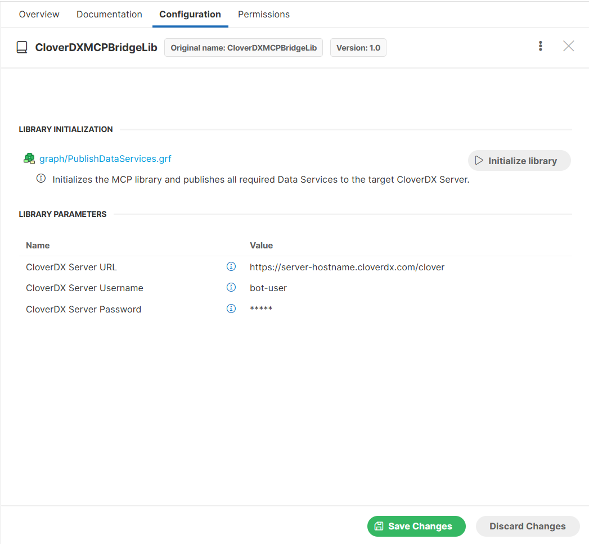Screen dimensions: 589x544
Task: Click the Server URL value field
Action: click(347, 267)
